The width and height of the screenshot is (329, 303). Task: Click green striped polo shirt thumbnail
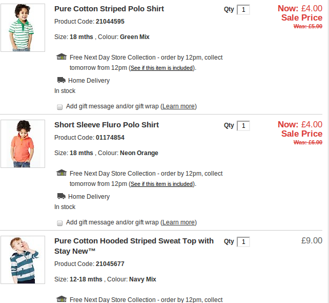[x=23, y=28]
